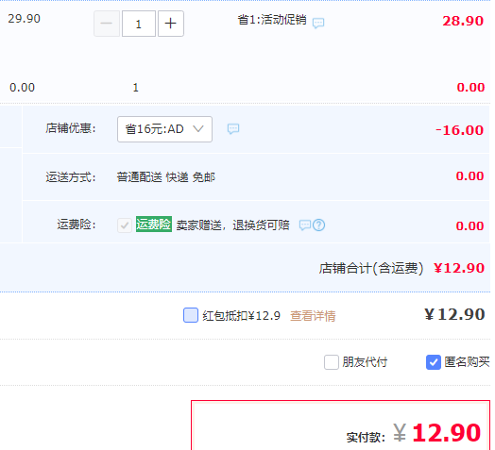Enable the 红包抵扣¥12.9 checkbox
This screenshot has width=495, height=450.
click(191, 315)
